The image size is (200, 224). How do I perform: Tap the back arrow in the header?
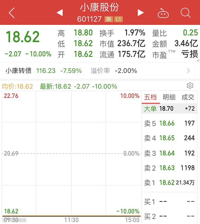pos(12,13)
